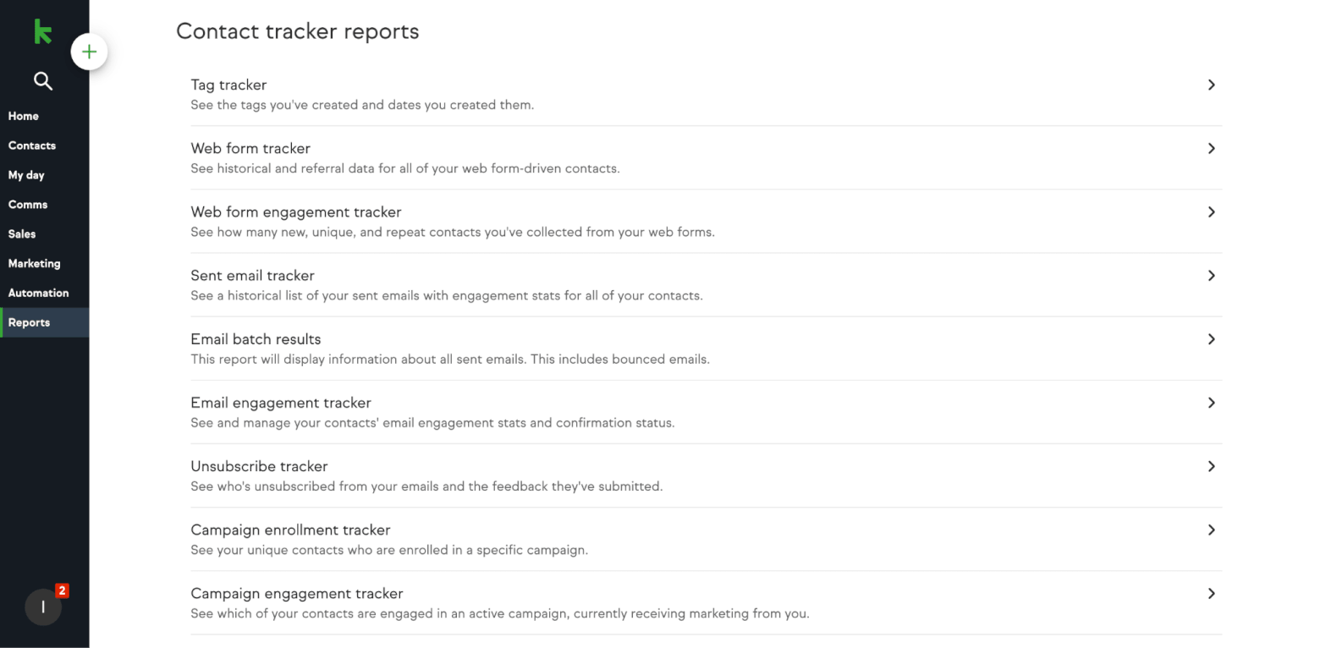Image resolution: width=1320 pixels, height=648 pixels.
Task: Navigate to Contacts in the sidebar
Action: [32, 145]
